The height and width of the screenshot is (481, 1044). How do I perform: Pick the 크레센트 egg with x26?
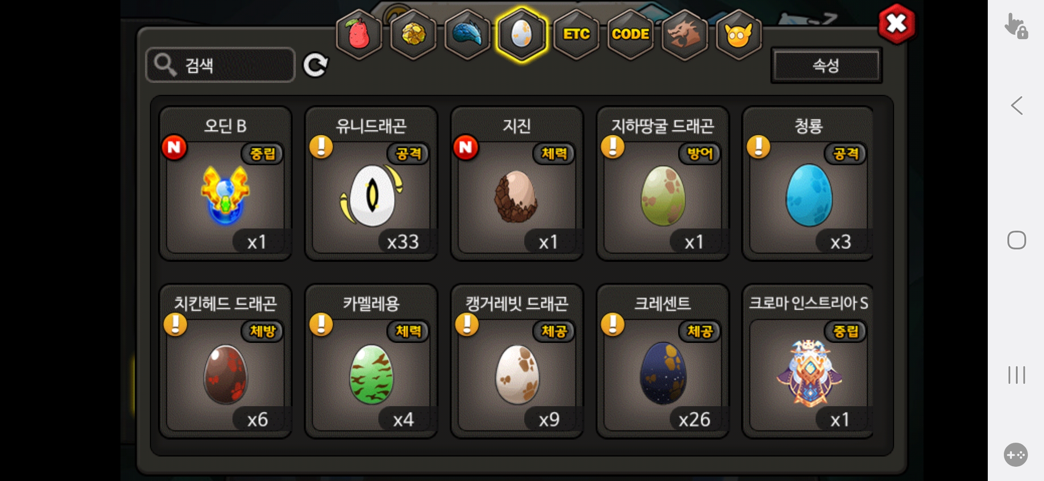point(663,361)
